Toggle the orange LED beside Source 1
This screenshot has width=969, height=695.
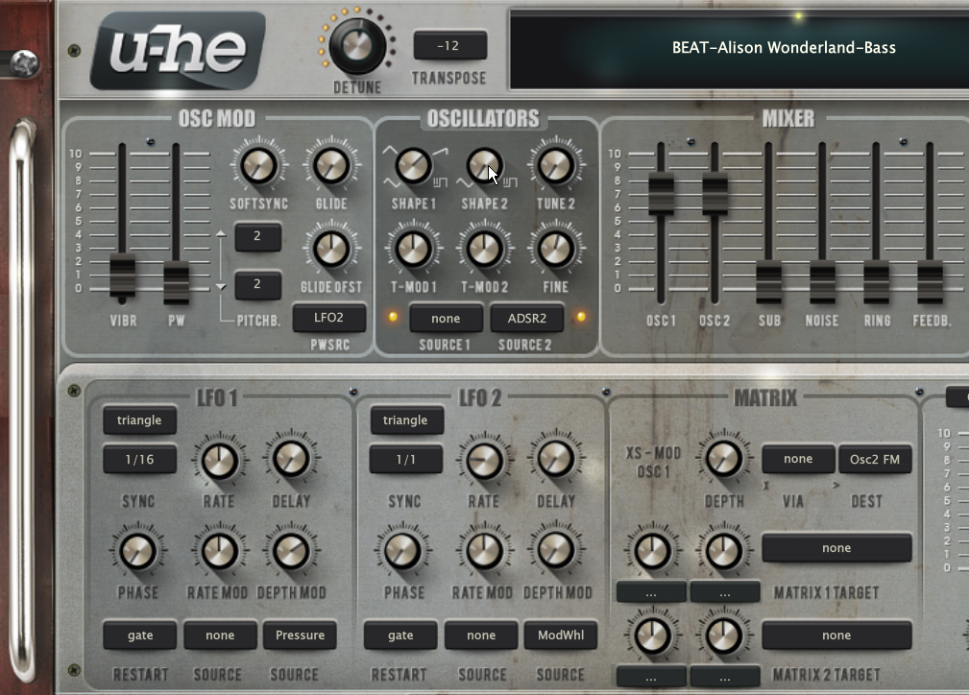[392, 318]
